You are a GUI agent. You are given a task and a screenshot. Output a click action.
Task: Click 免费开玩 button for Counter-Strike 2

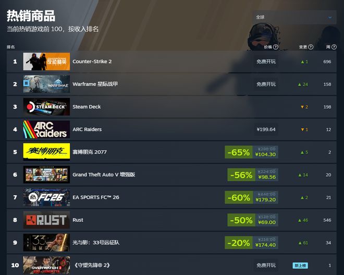[266, 61]
